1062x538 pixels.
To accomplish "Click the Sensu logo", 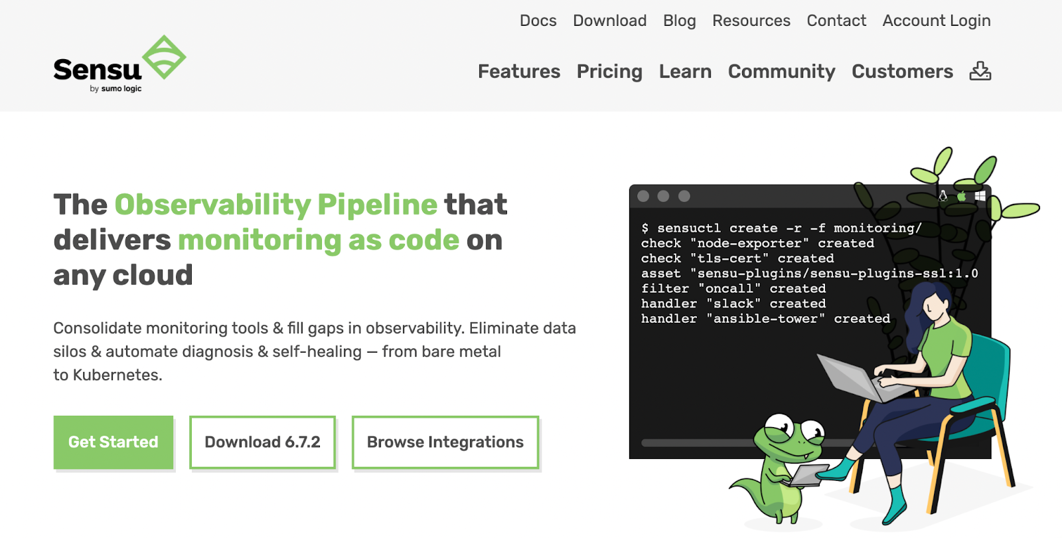I will (120, 64).
